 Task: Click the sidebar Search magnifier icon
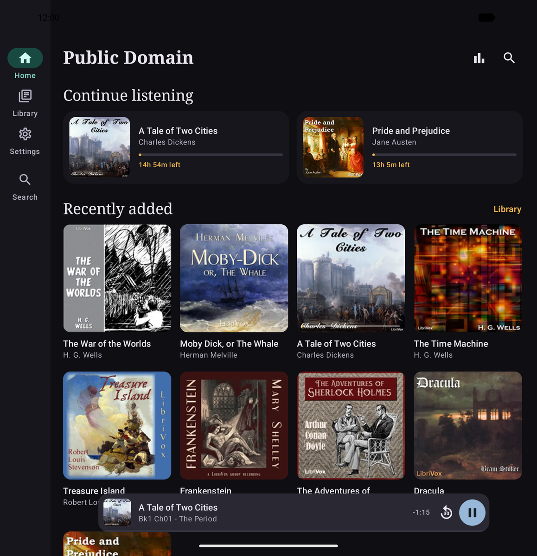click(25, 179)
